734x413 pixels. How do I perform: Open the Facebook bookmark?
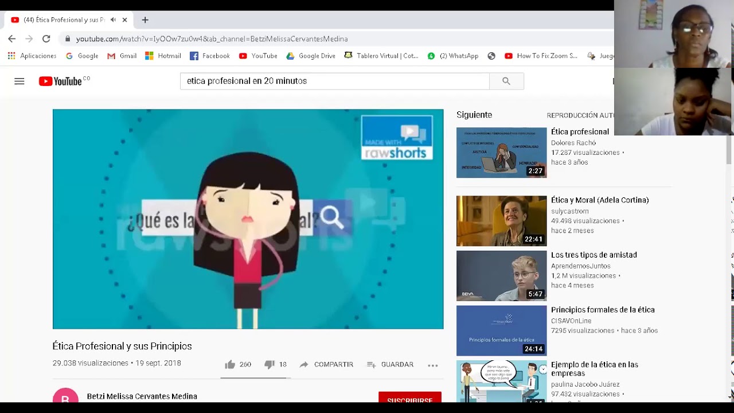tap(210, 56)
